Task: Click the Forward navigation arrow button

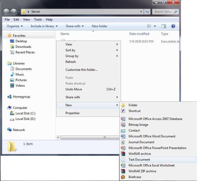Action: [13, 12]
